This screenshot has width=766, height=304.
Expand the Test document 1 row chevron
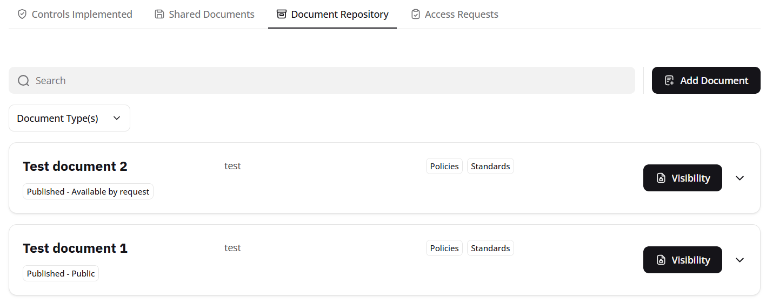pos(740,260)
